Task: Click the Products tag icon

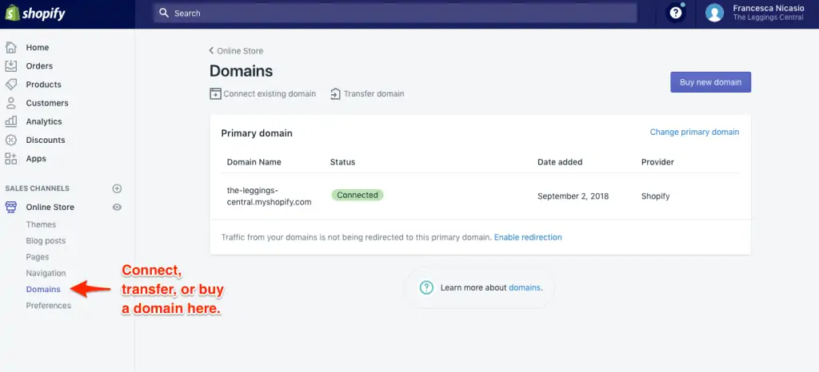Action: tap(11, 85)
